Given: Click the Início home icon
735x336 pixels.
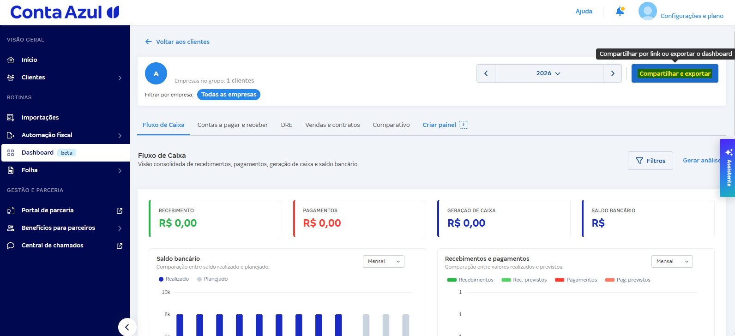Looking at the screenshot, I should (11, 60).
